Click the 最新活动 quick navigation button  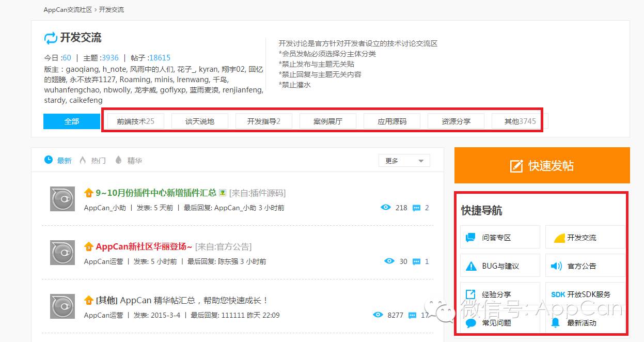click(586, 322)
